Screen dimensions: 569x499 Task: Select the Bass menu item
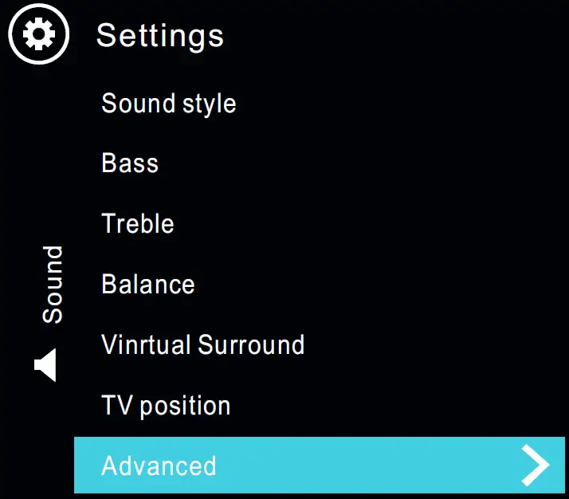click(x=130, y=163)
